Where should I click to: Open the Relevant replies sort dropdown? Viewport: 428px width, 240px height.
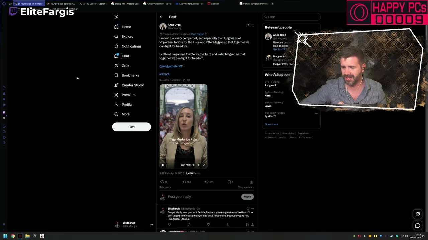[x=165, y=187]
